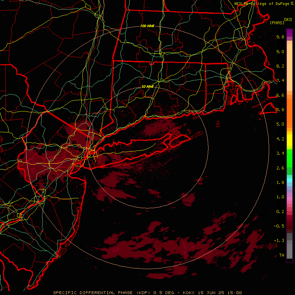Viewport: 295px width, 295px height.
Task: Click the "5.0" legend value
Action: coord(280,124)
